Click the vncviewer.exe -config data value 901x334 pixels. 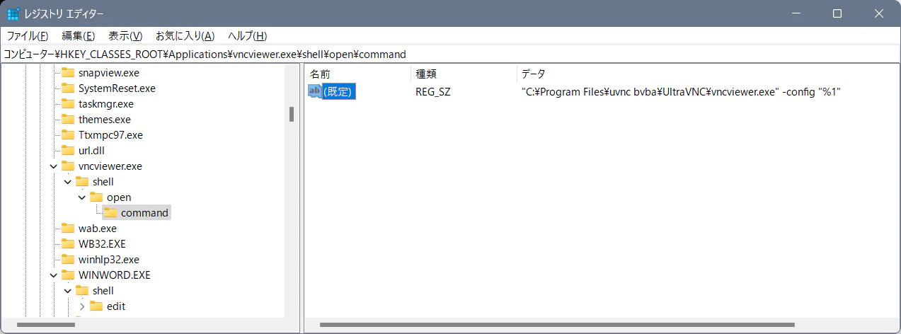[x=680, y=92]
